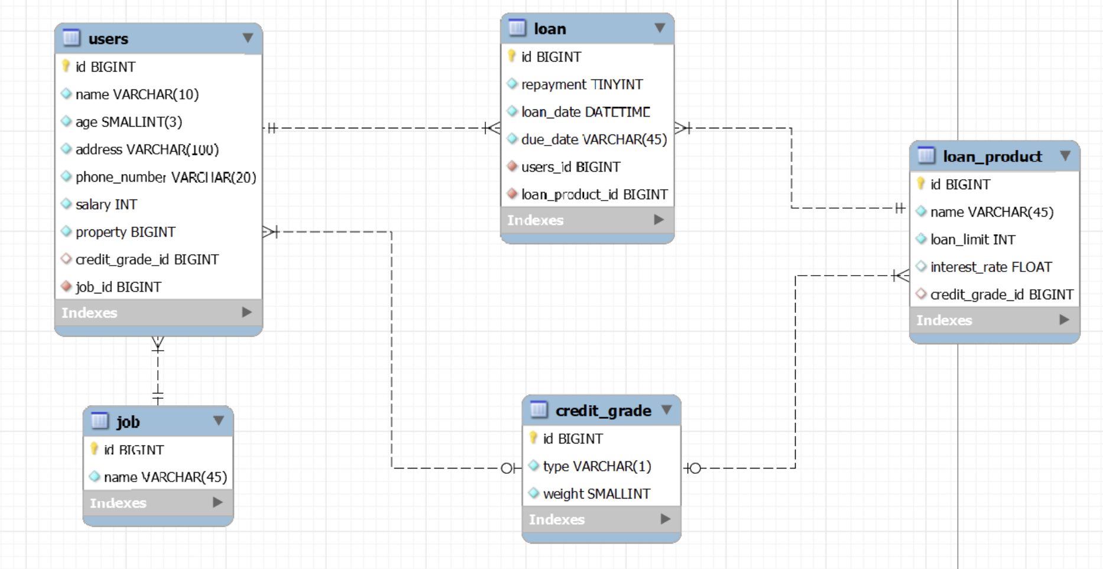
Task: Select the loan-to-loan_product relationship line
Action: 791,167
